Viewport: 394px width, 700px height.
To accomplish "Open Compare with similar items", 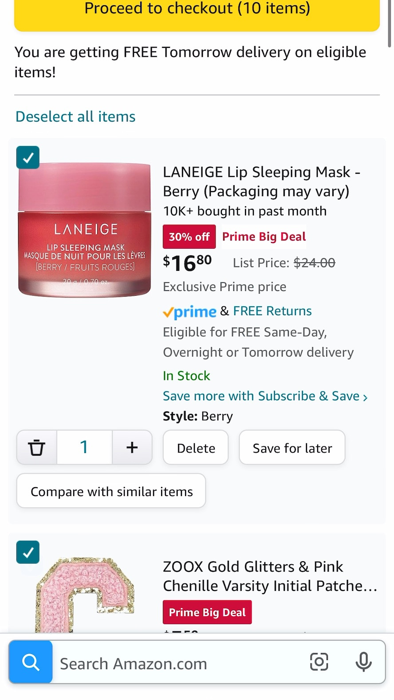I will click(x=111, y=491).
